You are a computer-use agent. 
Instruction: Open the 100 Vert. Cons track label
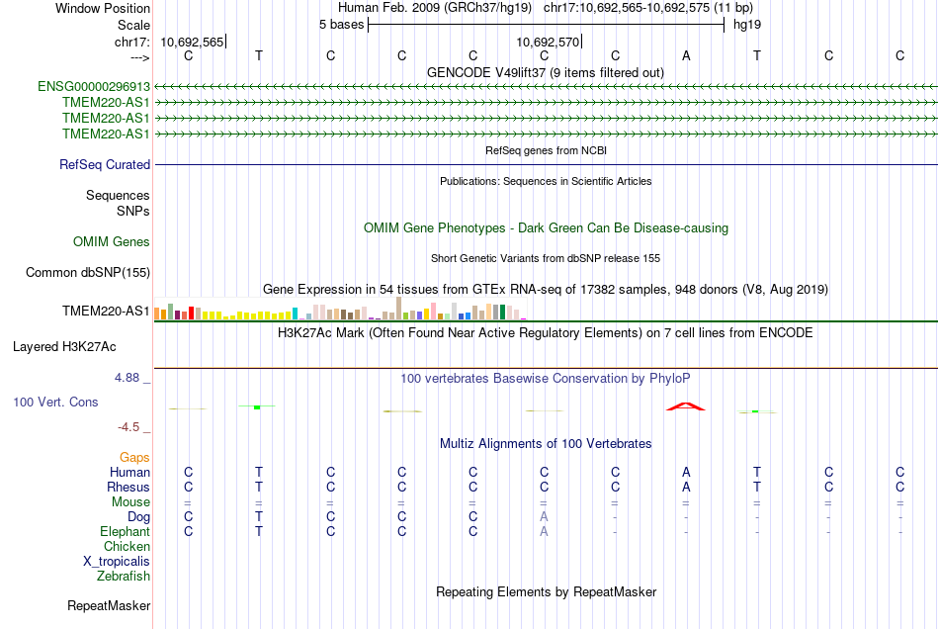click(x=55, y=402)
